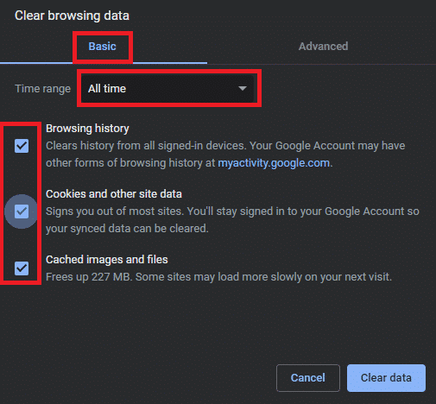The width and height of the screenshot is (436, 404).
Task: Uncheck the Browsing history checkbox
Action: click(22, 146)
